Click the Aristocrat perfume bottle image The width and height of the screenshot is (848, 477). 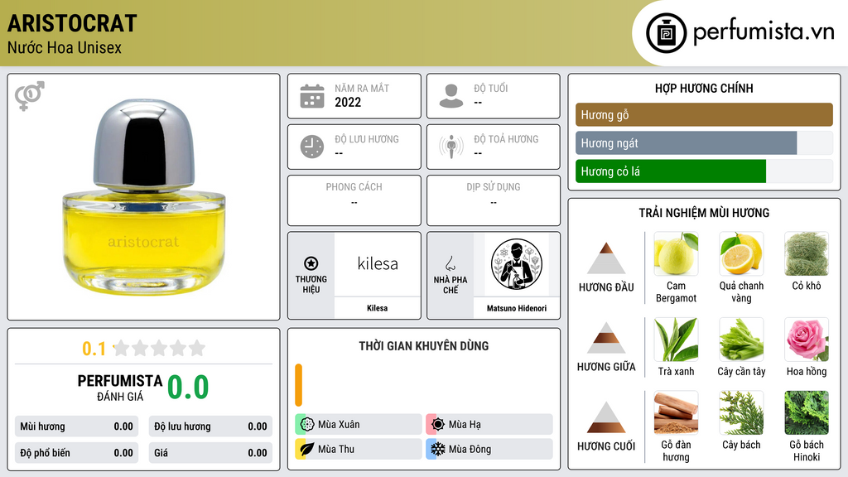(143, 197)
